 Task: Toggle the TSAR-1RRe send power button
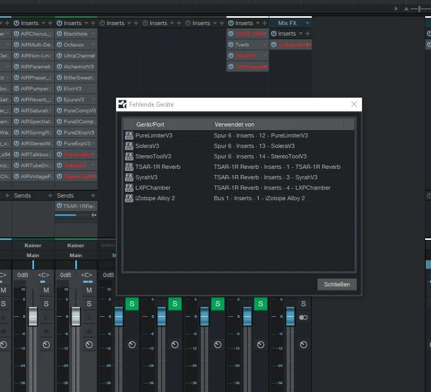(x=59, y=205)
